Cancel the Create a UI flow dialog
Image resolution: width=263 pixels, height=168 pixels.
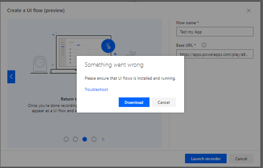tap(241, 158)
